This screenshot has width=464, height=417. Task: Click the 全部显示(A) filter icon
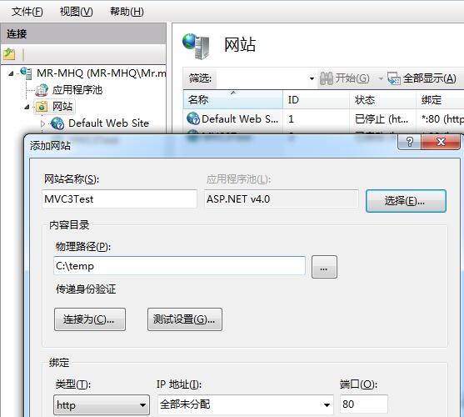(x=394, y=78)
